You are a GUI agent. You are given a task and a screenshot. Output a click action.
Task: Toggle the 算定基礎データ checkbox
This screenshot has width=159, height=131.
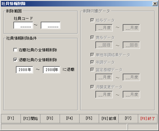click(x=92, y=70)
